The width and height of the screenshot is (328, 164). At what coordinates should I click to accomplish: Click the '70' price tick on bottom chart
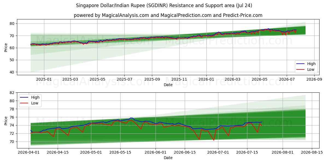pos(12,142)
